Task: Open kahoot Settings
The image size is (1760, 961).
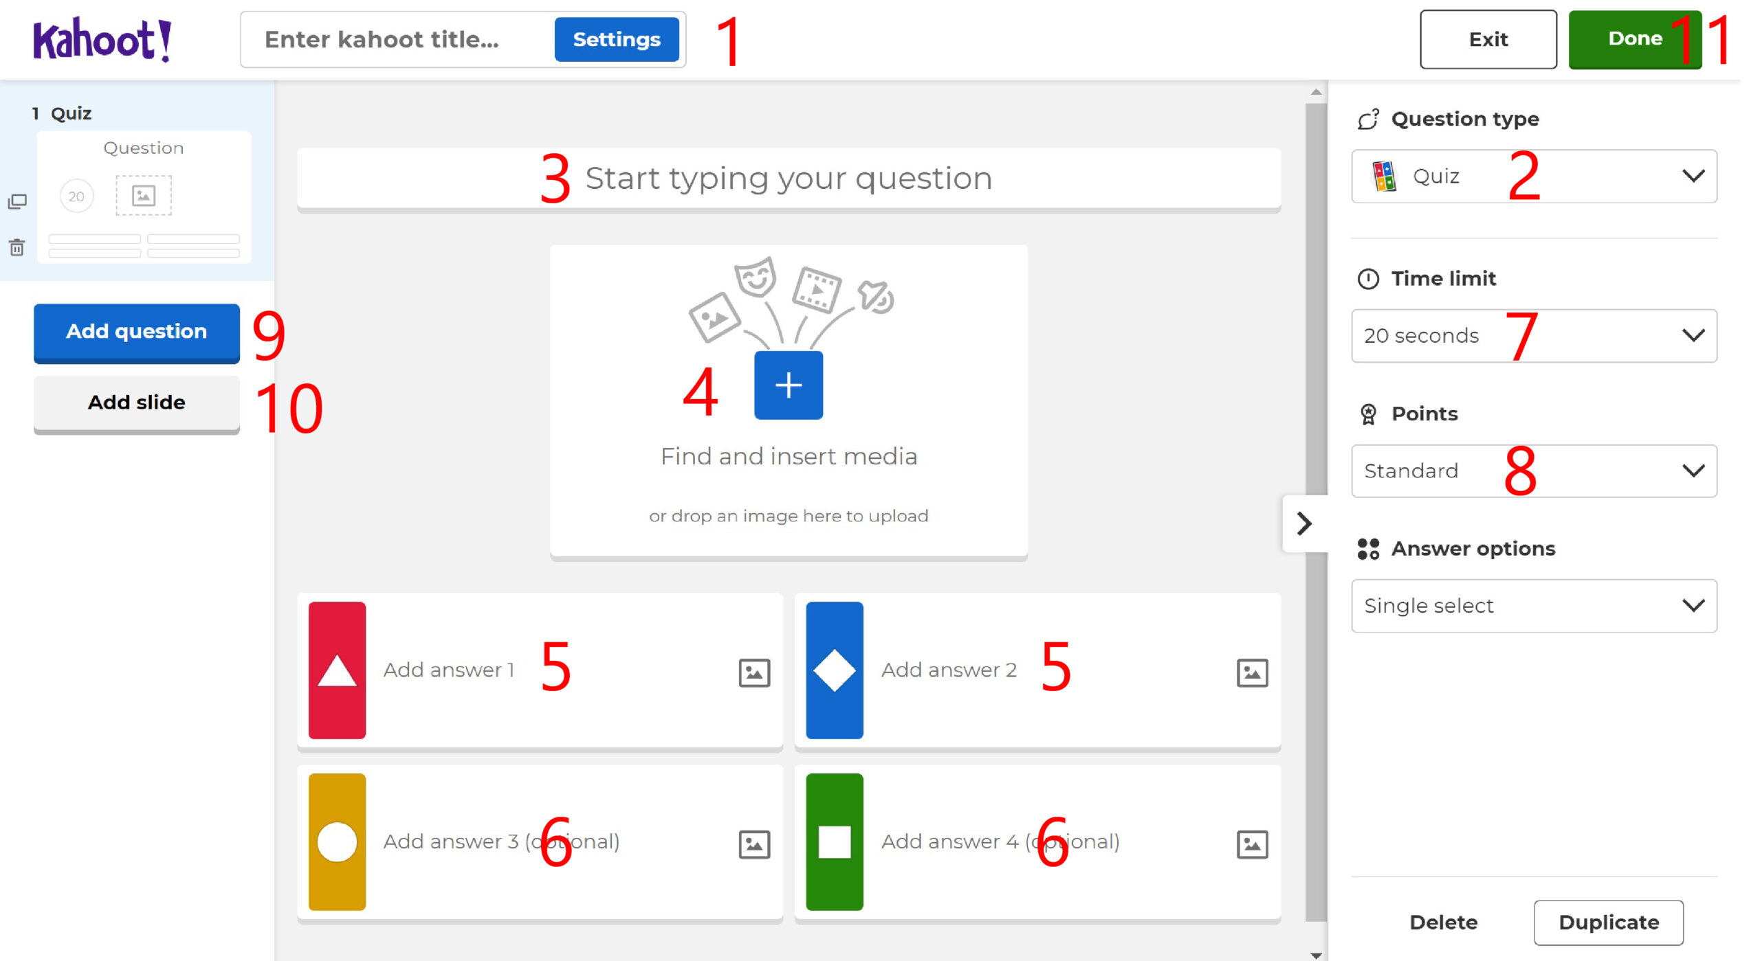Action: click(617, 39)
